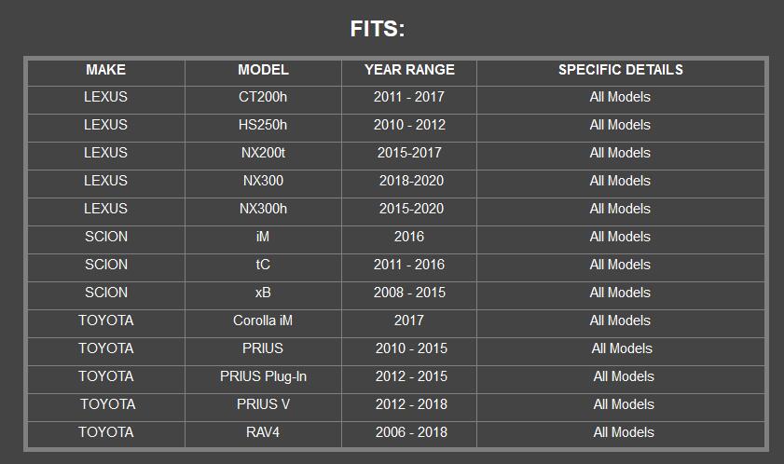The image size is (784, 464).
Task: Click the 2008 - 2015 year range
Action: tap(409, 293)
